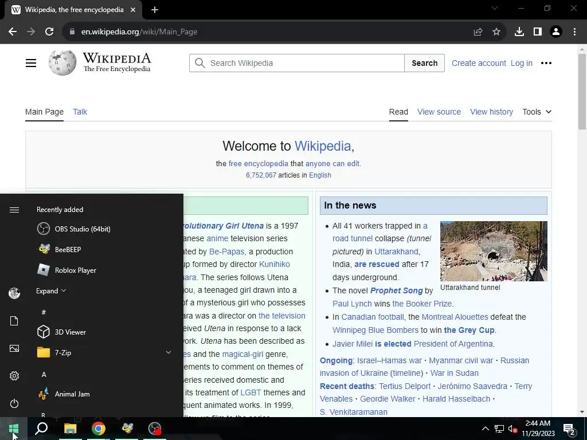Click the Power button in Start menu
The image size is (587, 440).
pos(14,403)
